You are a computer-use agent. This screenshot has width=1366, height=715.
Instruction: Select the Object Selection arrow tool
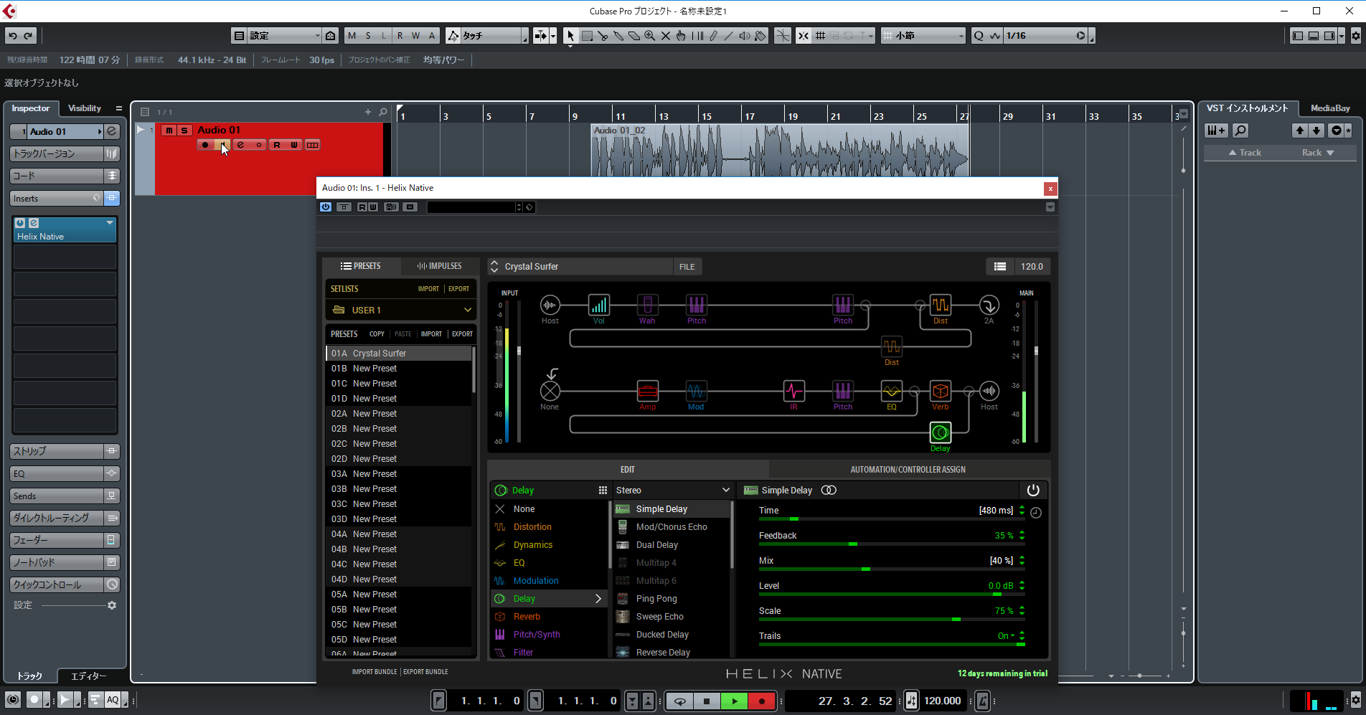click(570, 36)
